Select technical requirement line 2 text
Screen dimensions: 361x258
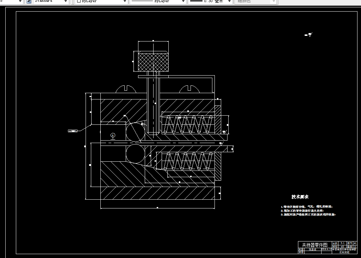302,211
